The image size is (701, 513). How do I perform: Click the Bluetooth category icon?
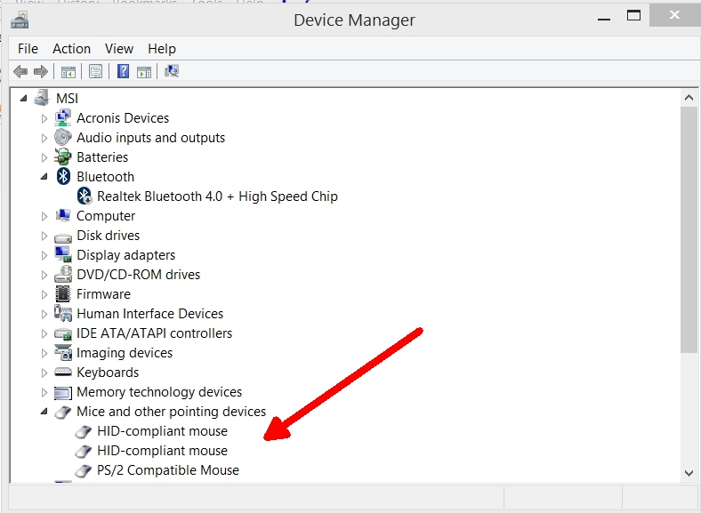[63, 177]
